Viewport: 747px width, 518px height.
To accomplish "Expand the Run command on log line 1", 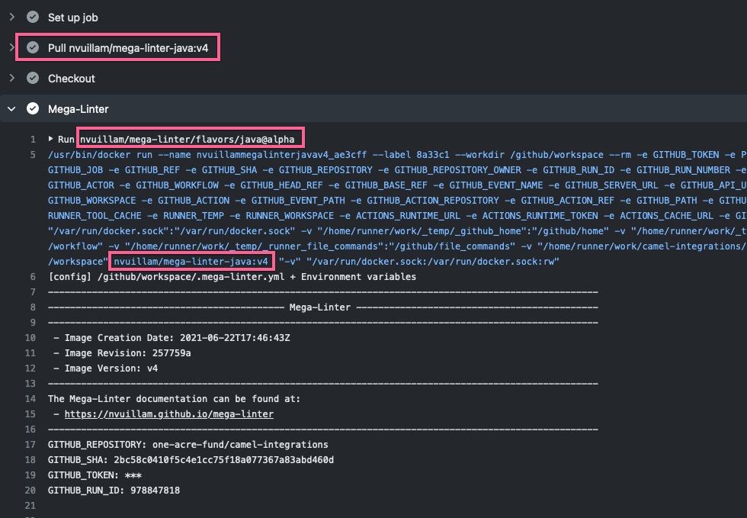I will 51,137.
